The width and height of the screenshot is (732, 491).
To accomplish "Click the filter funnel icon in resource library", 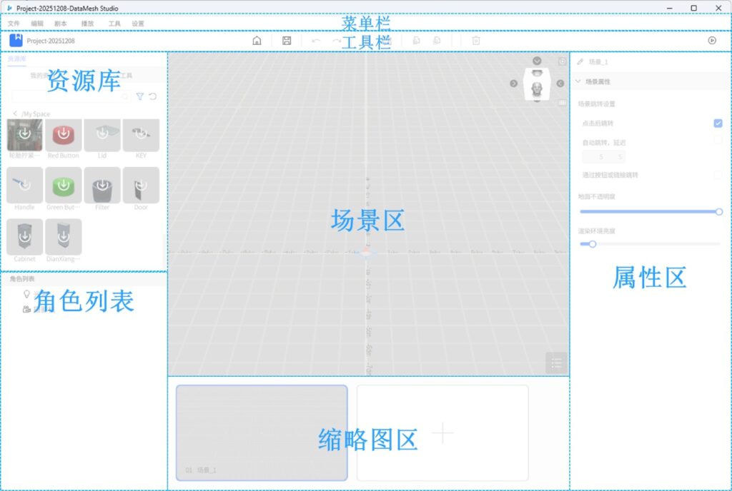I will click(x=140, y=96).
